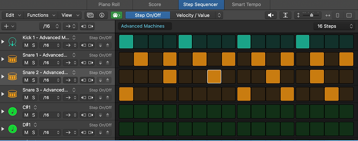Enable the first C#1 step

point(126,111)
